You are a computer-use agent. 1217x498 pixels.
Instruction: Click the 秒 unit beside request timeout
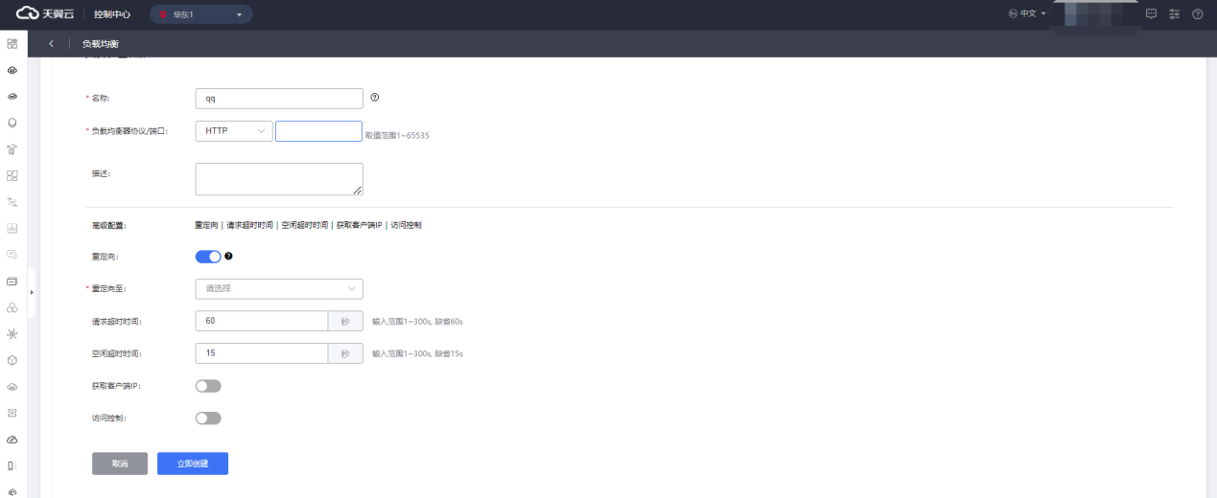[345, 321]
